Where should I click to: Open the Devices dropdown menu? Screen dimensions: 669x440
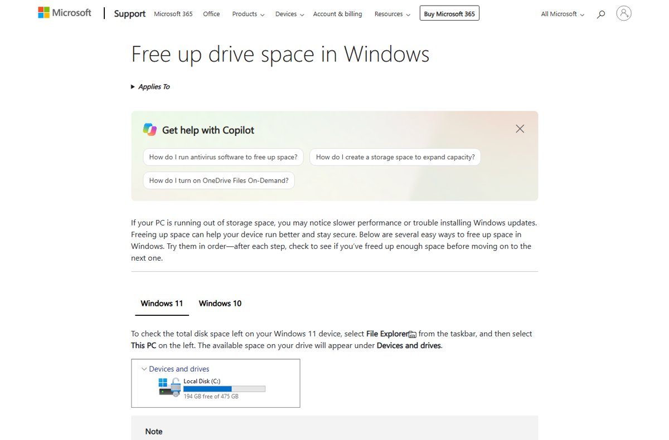289,14
